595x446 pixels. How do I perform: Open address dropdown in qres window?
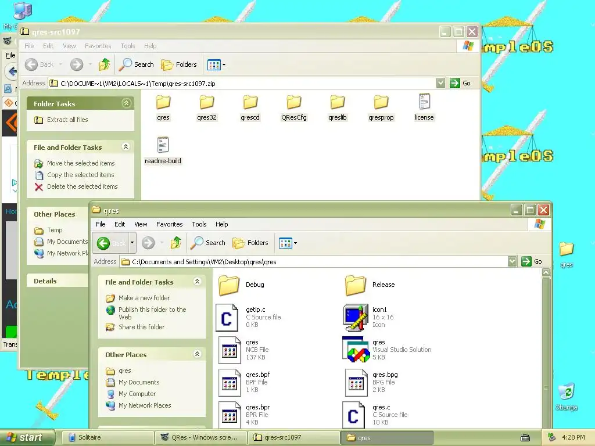512,261
